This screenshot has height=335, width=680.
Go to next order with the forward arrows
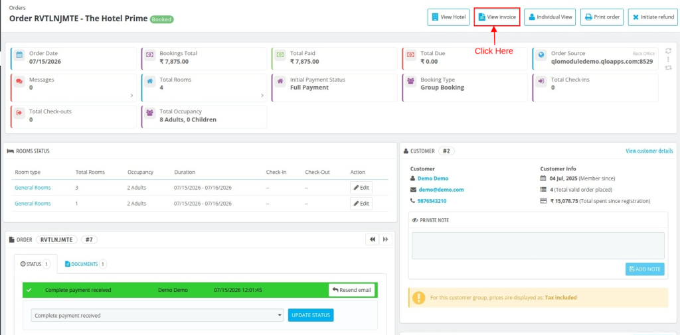coord(386,239)
